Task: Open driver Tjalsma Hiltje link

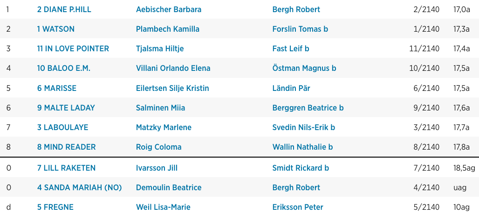Action: [x=160, y=48]
